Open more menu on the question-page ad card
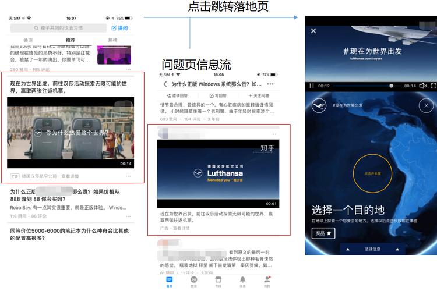437x291 pixels. (x=274, y=134)
